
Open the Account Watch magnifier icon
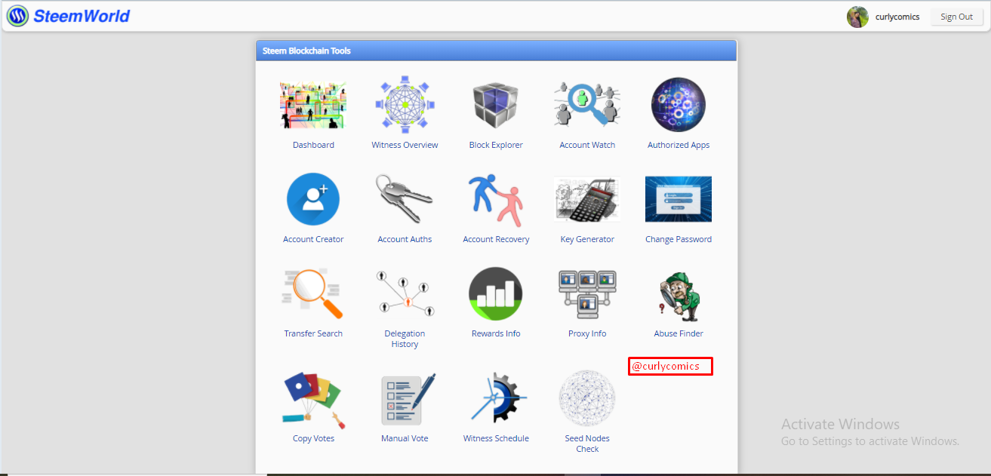tap(587, 105)
